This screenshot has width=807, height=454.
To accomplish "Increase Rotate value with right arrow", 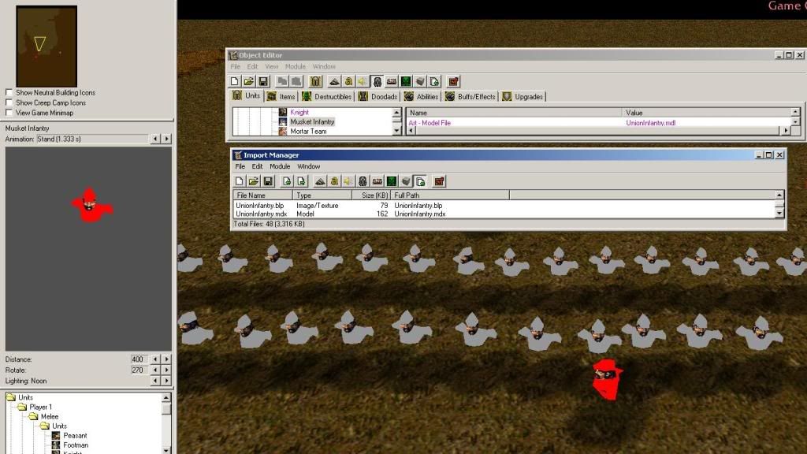I will (166, 370).
